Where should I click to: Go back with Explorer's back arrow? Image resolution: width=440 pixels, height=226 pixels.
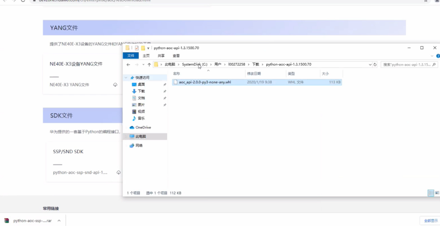click(x=128, y=65)
